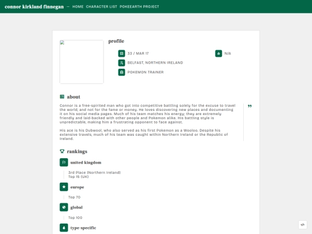
Task: Click the connor kirkland finnegan site title
Action: pyautogui.click(x=34, y=7)
